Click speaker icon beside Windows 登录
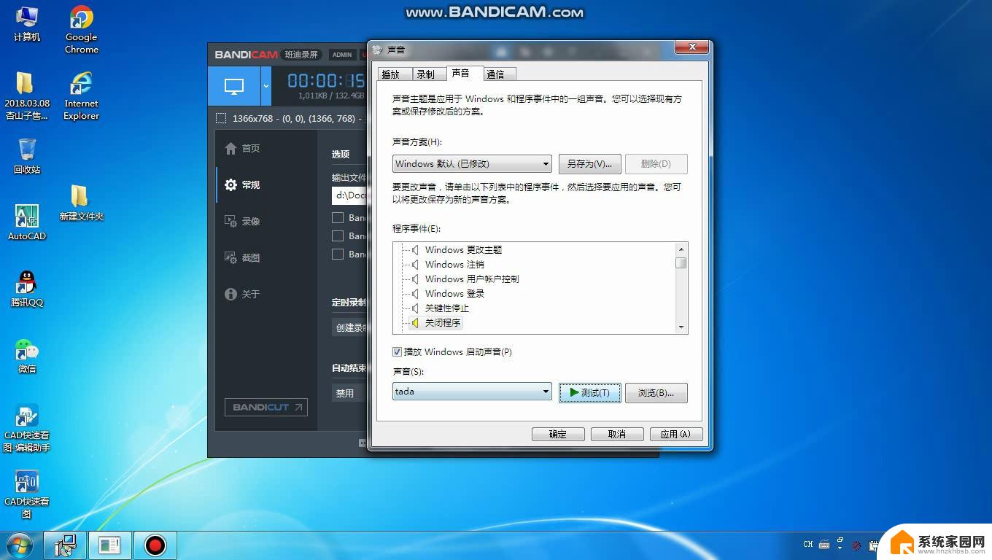This screenshot has width=992, height=560. 414,293
